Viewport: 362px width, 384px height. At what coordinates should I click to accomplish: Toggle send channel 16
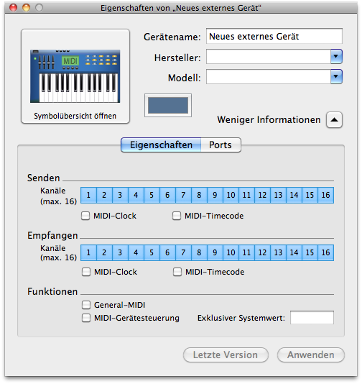[326, 195]
